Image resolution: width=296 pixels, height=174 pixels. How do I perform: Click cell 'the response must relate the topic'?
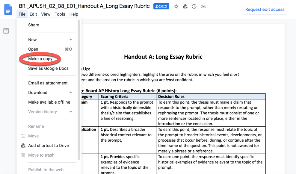tap(211, 140)
